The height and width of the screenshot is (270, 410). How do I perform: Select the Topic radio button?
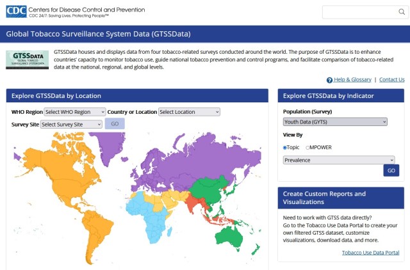(x=284, y=148)
